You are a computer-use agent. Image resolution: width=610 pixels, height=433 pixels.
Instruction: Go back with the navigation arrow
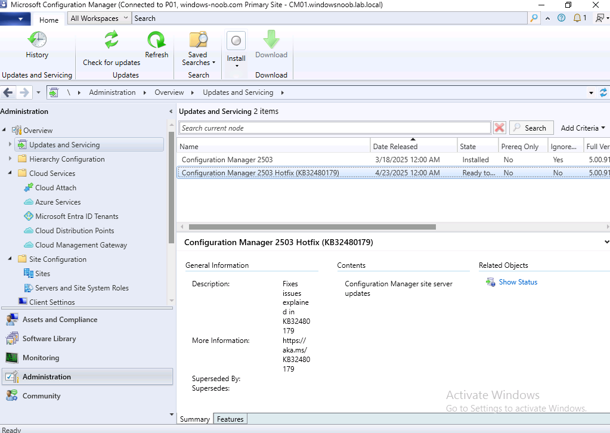coord(8,92)
